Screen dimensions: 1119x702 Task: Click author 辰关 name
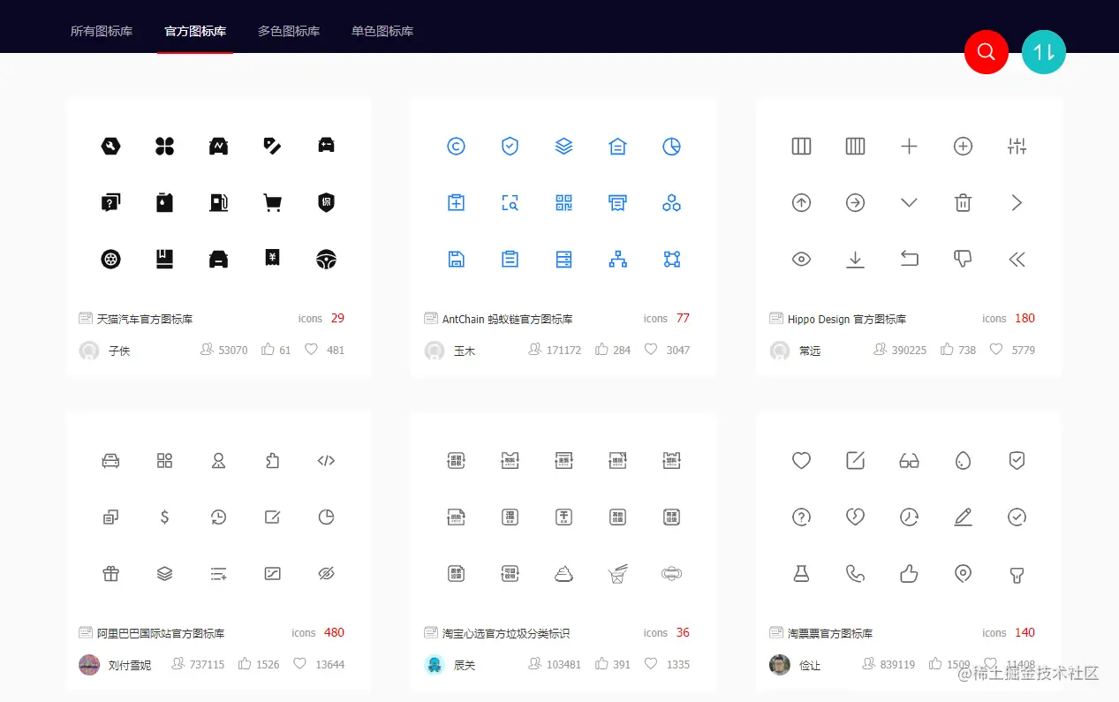tap(465, 665)
